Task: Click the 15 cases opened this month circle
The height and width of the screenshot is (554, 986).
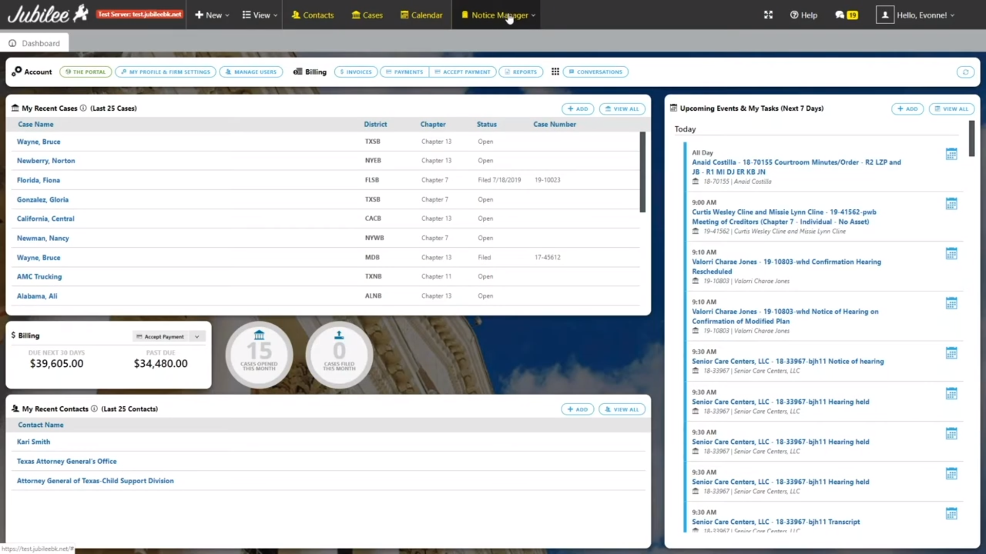Action: pyautogui.click(x=259, y=354)
